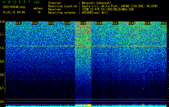Click the 0041 time marker label
Screen dimensions: 169x107
(19, 23)
